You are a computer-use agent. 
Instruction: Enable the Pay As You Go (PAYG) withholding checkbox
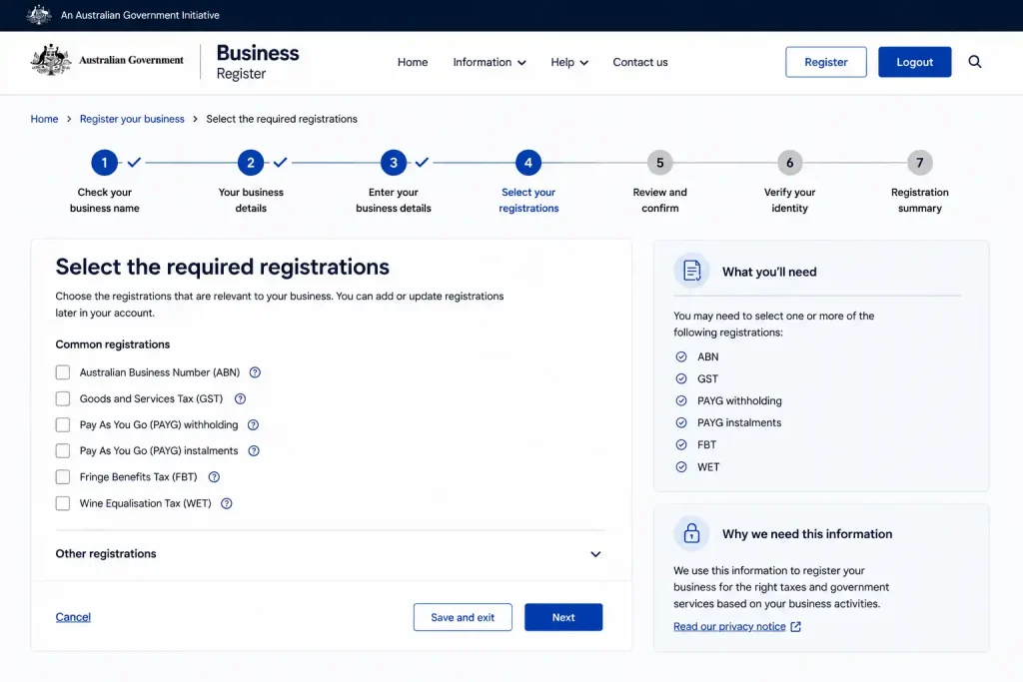click(63, 424)
